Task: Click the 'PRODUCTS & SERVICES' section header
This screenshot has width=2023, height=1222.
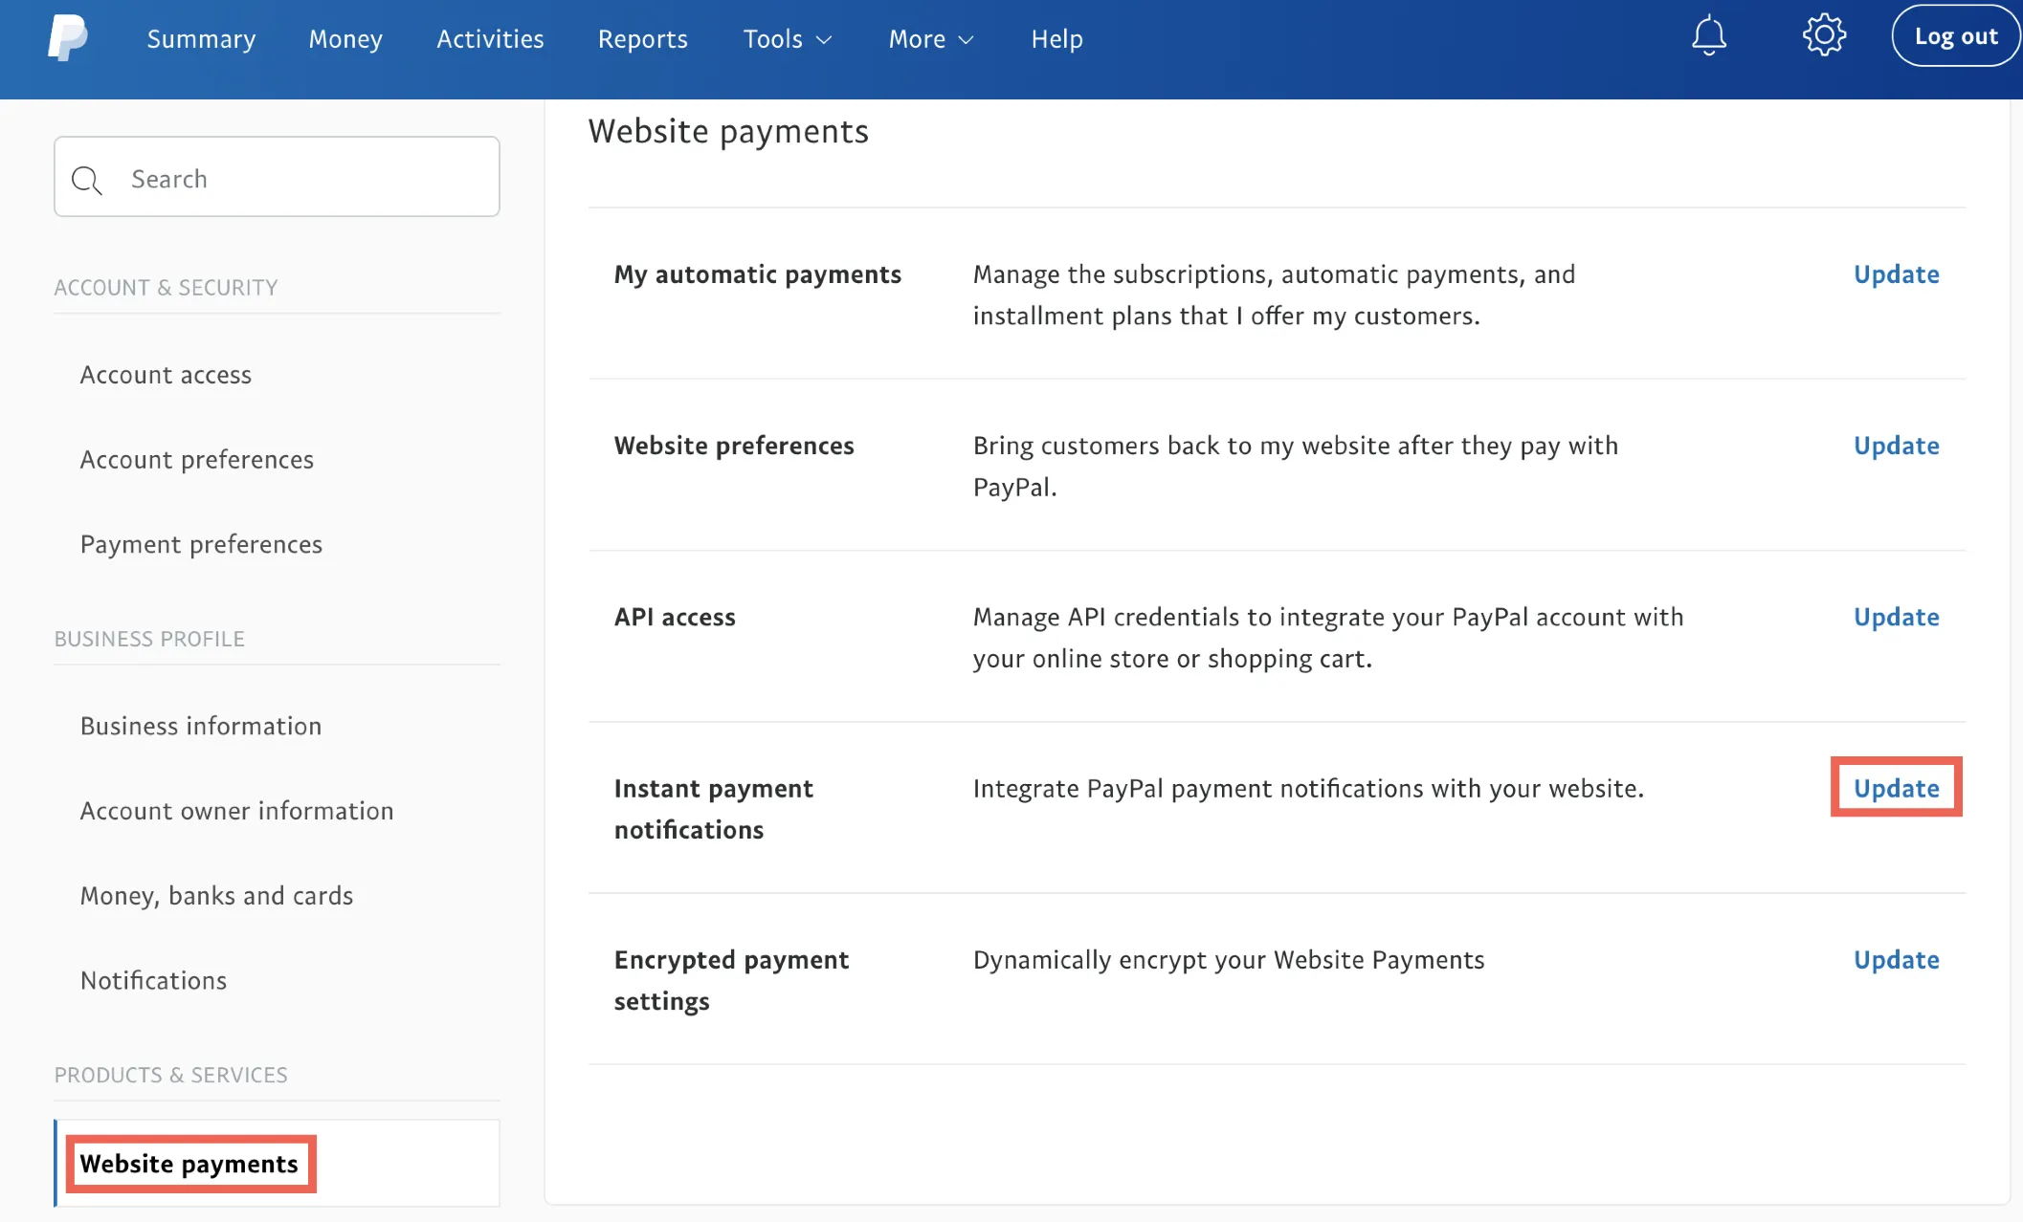Action: coord(170,1075)
